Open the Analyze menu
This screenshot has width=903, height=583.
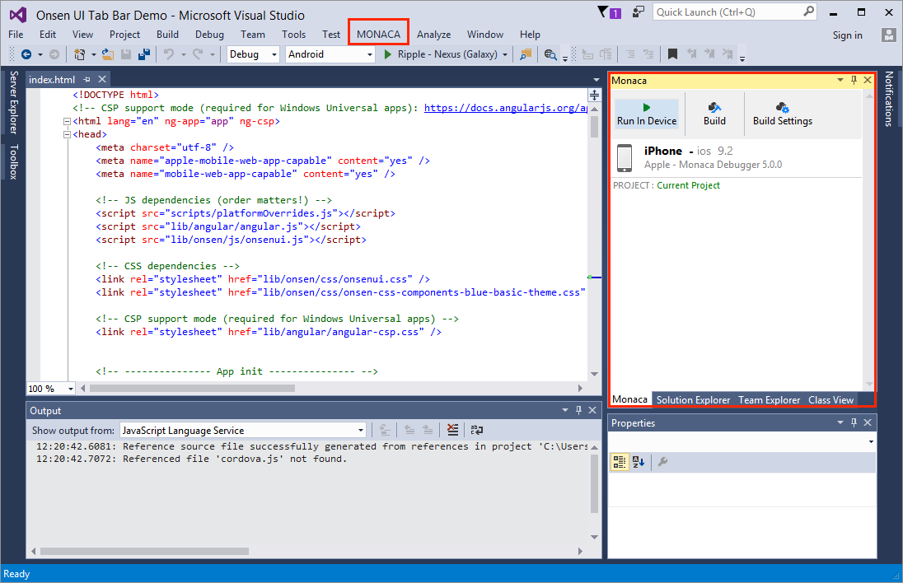(433, 35)
